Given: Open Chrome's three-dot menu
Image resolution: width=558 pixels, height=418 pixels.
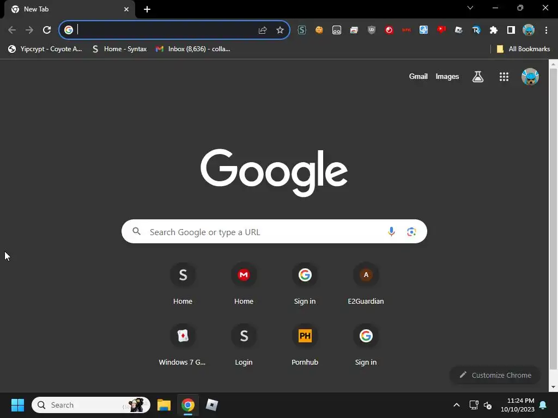Looking at the screenshot, I should (x=546, y=30).
